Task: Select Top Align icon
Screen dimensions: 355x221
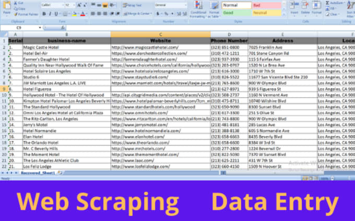Action: click(93, 5)
